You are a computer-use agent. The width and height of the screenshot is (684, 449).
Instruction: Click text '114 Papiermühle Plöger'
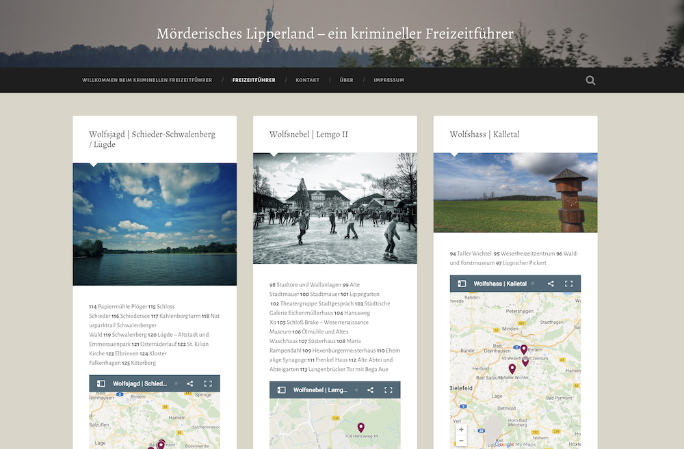pos(118,306)
